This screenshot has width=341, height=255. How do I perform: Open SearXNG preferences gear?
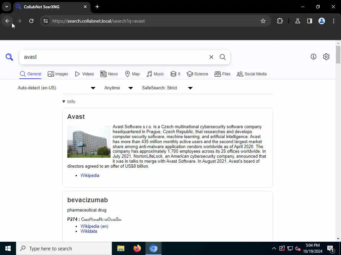(x=326, y=57)
